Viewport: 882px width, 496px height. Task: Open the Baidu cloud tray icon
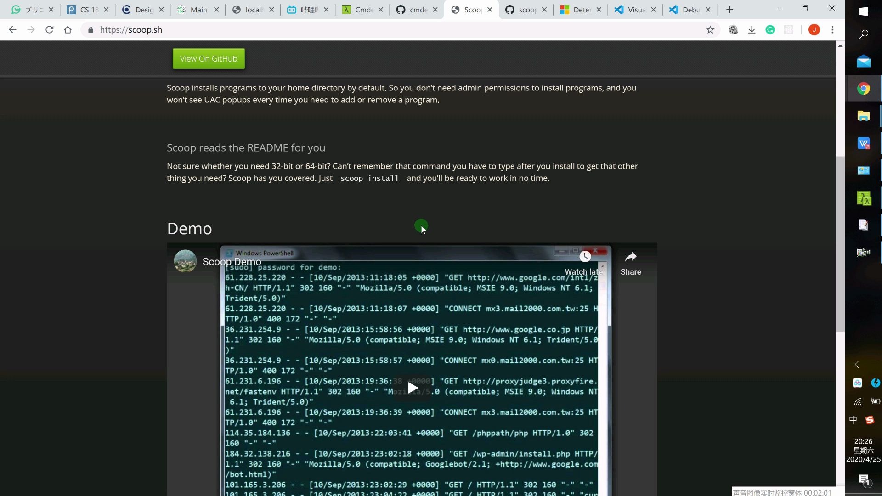click(x=857, y=383)
